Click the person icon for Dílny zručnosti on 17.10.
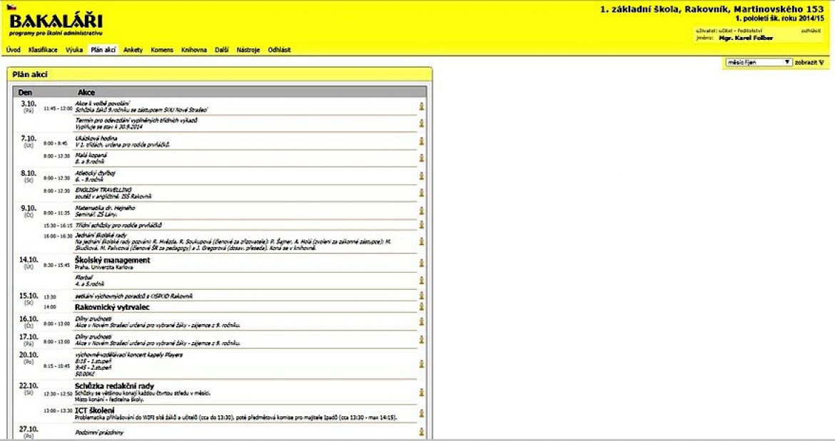 click(x=421, y=339)
